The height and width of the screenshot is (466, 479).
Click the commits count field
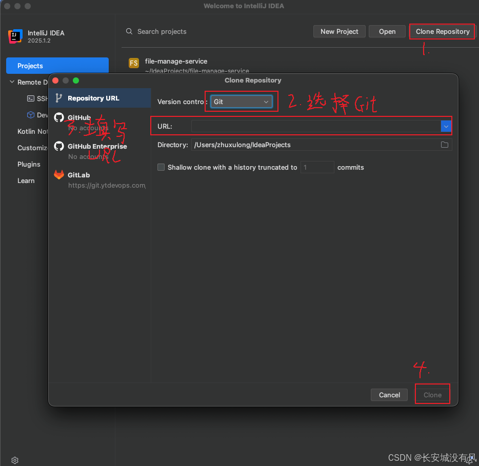click(317, 167)
